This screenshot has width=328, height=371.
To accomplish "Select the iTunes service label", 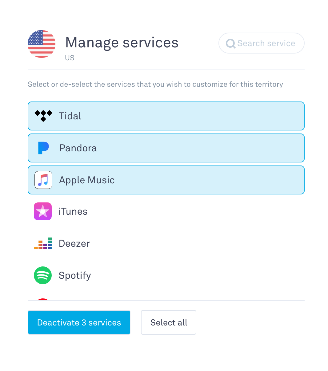I will [x=73, y=212].
